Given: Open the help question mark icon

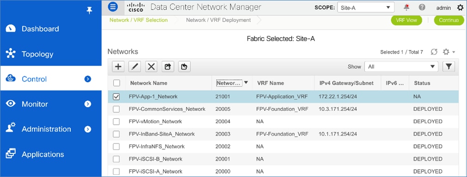Looking at the screenshot, I should point(422,7).
